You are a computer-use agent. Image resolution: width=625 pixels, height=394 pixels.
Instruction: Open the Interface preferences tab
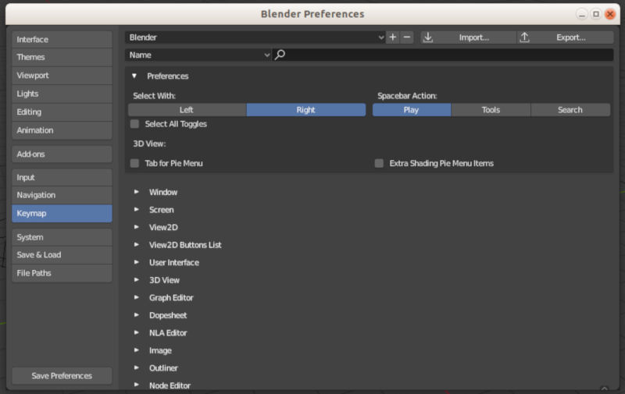tap(62, 39)
